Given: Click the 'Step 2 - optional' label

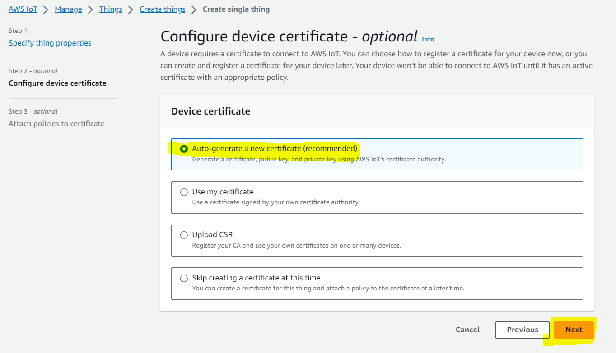Looking at the screenshot, I should pos(33,71).
